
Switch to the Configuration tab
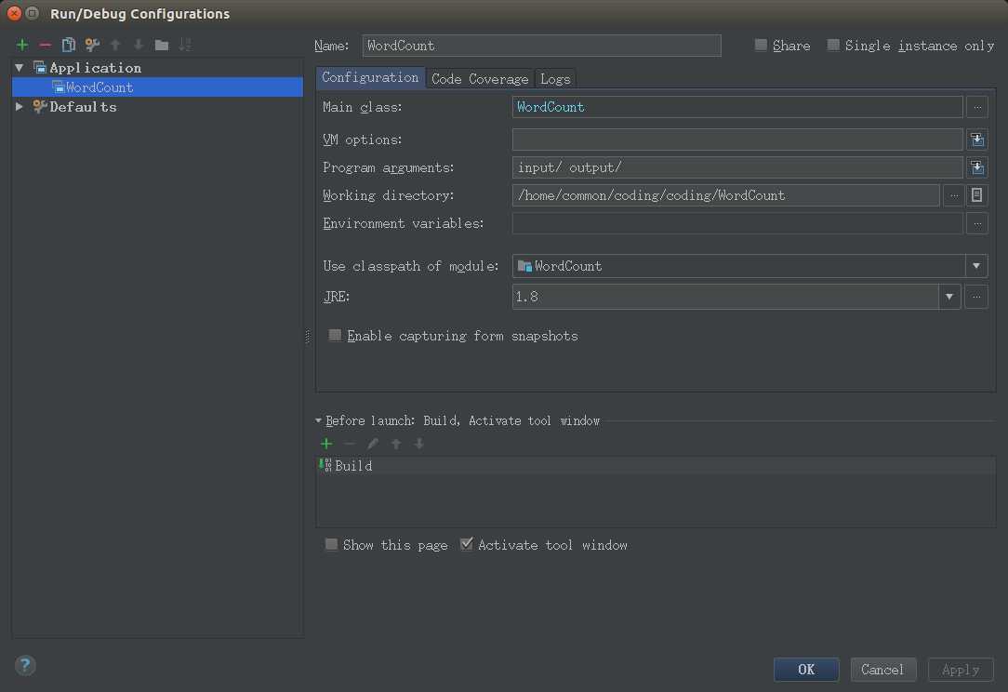(370, 78)
